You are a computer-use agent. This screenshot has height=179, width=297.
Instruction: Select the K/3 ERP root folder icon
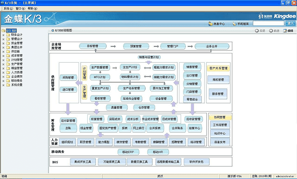point(3,31)
